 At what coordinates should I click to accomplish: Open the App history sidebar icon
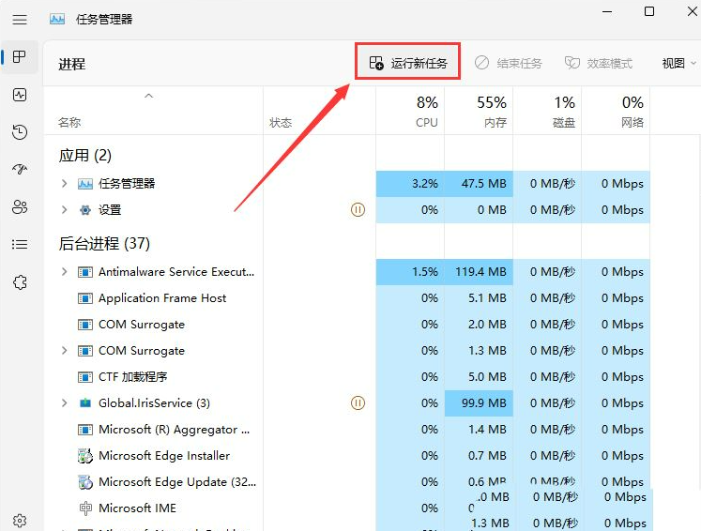tap(19, 132)
